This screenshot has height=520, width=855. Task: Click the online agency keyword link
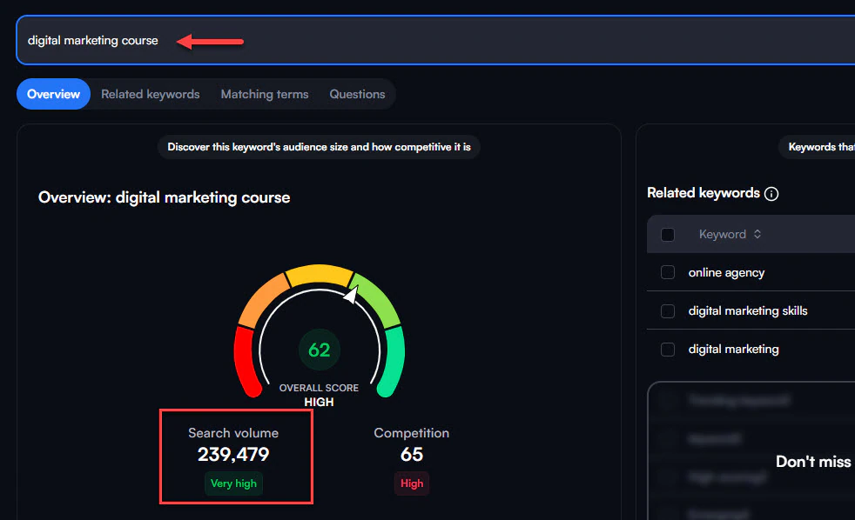pyautogui.click(x=726, y=272)
